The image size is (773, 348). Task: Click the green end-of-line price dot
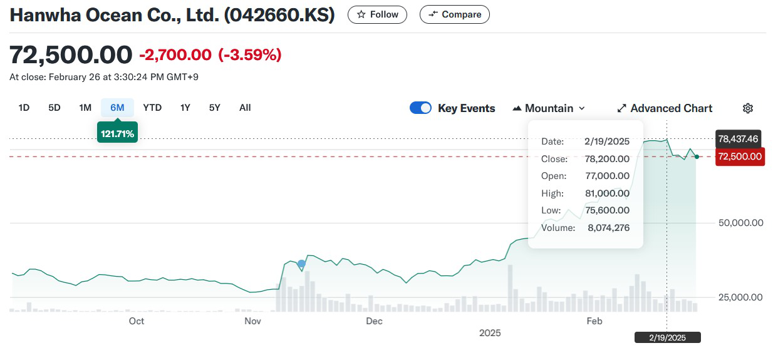[697, 156]
